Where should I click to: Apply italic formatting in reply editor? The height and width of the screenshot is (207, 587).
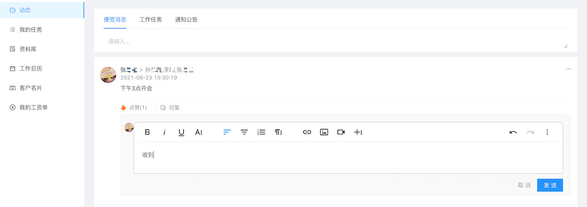click(164, 132)
